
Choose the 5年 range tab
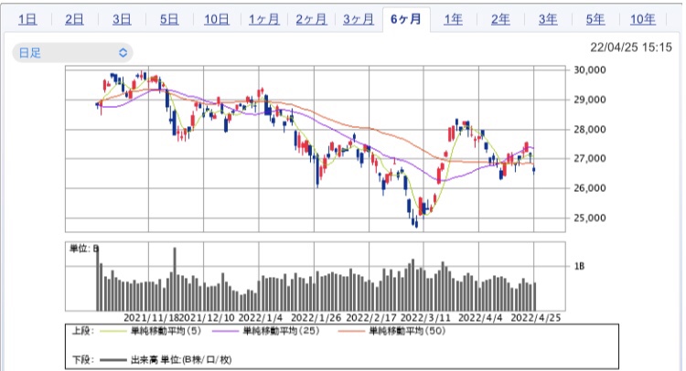click(x=595, y=19)
